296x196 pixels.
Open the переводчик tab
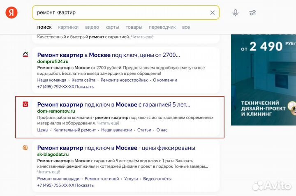point(162,27)
